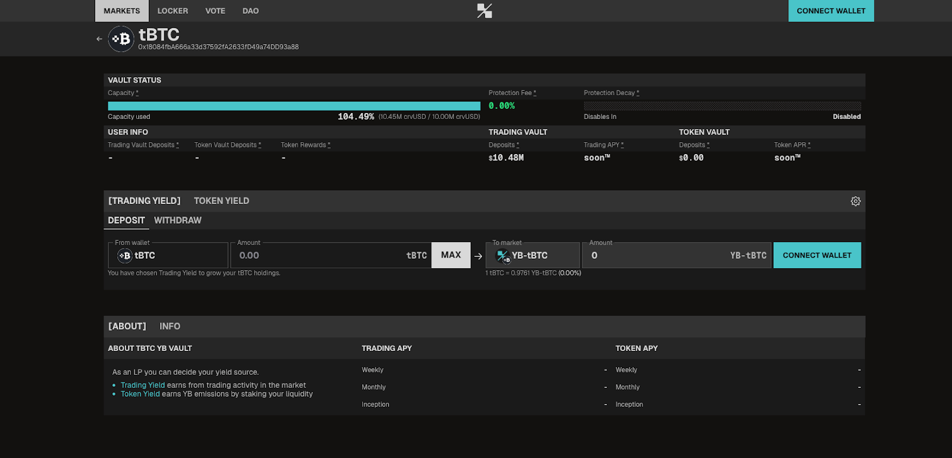Select the Withdraw tab
The height and width of the screenshot is (458, 952).
point(177,221)
